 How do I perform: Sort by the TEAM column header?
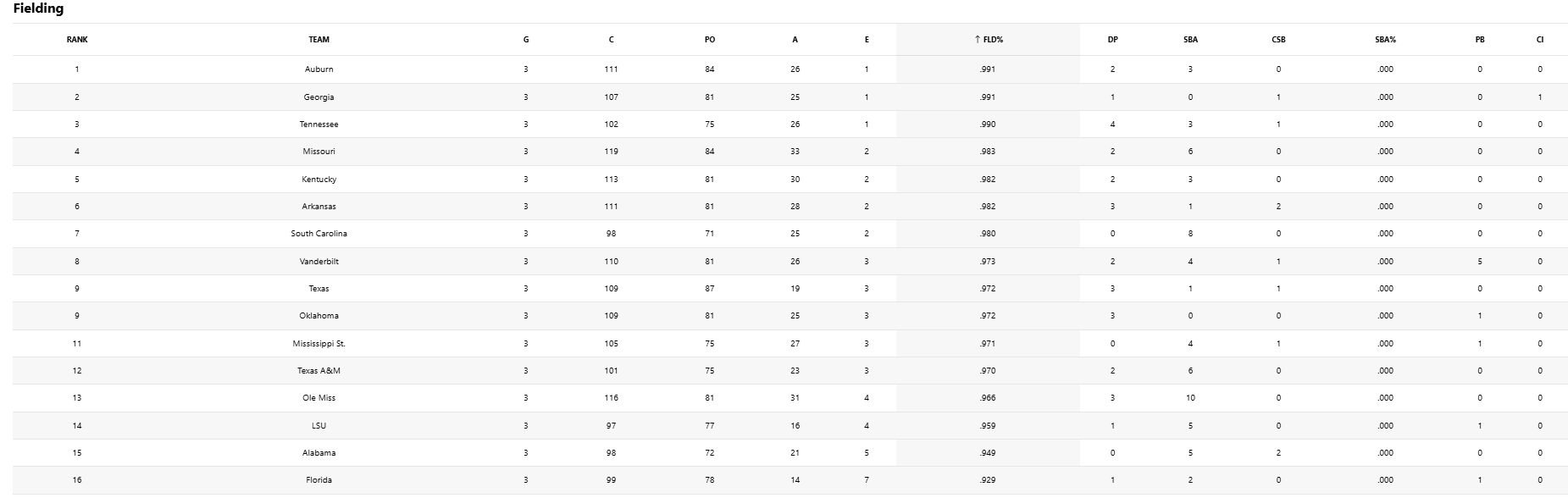point(319,40)
